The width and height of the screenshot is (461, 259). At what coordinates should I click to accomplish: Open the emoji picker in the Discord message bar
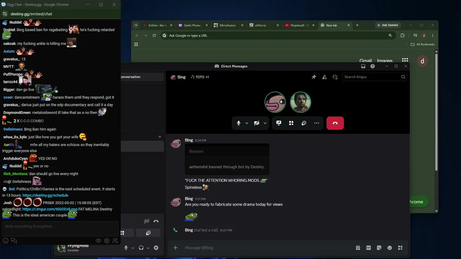pos(389,248)
